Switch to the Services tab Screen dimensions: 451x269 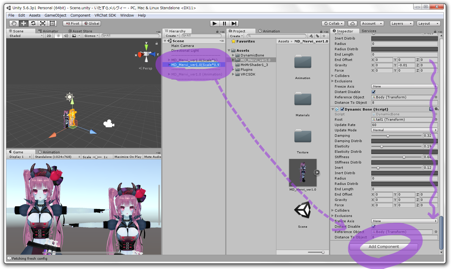point(369,31)
